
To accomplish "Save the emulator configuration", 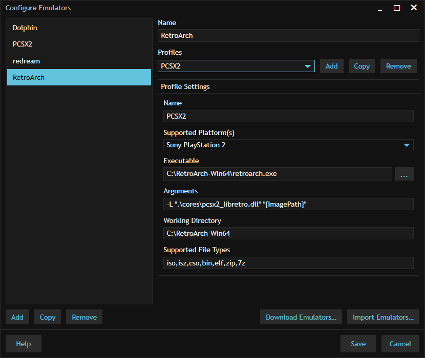I will click(x=358, y=344).
